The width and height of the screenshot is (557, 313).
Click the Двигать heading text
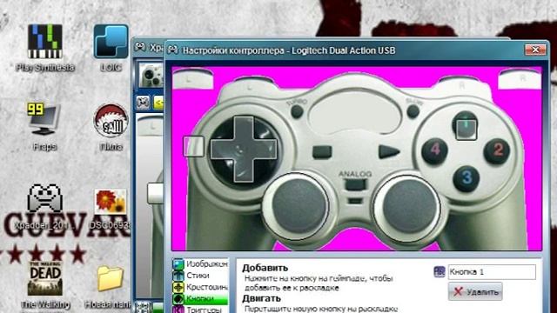click(261, 298)
